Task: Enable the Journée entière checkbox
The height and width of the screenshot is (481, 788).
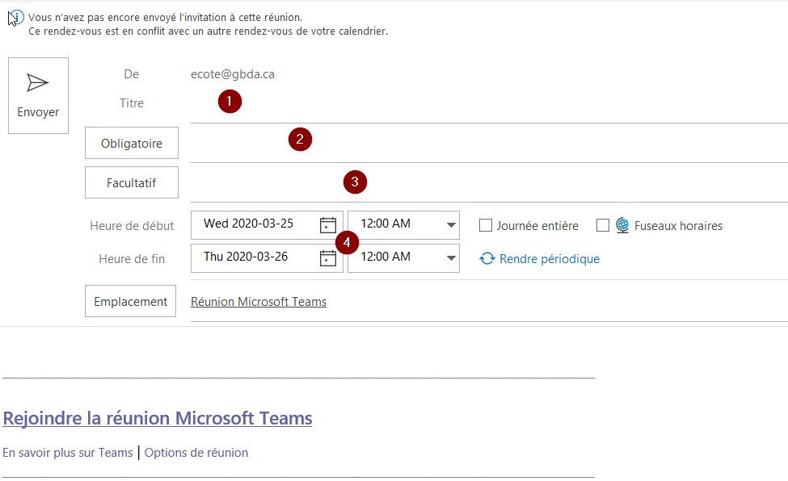Action: click(x=486, y=225)
